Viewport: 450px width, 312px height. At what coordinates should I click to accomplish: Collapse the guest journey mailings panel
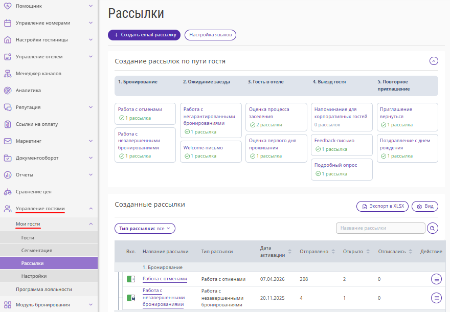[x=434, y=61]
